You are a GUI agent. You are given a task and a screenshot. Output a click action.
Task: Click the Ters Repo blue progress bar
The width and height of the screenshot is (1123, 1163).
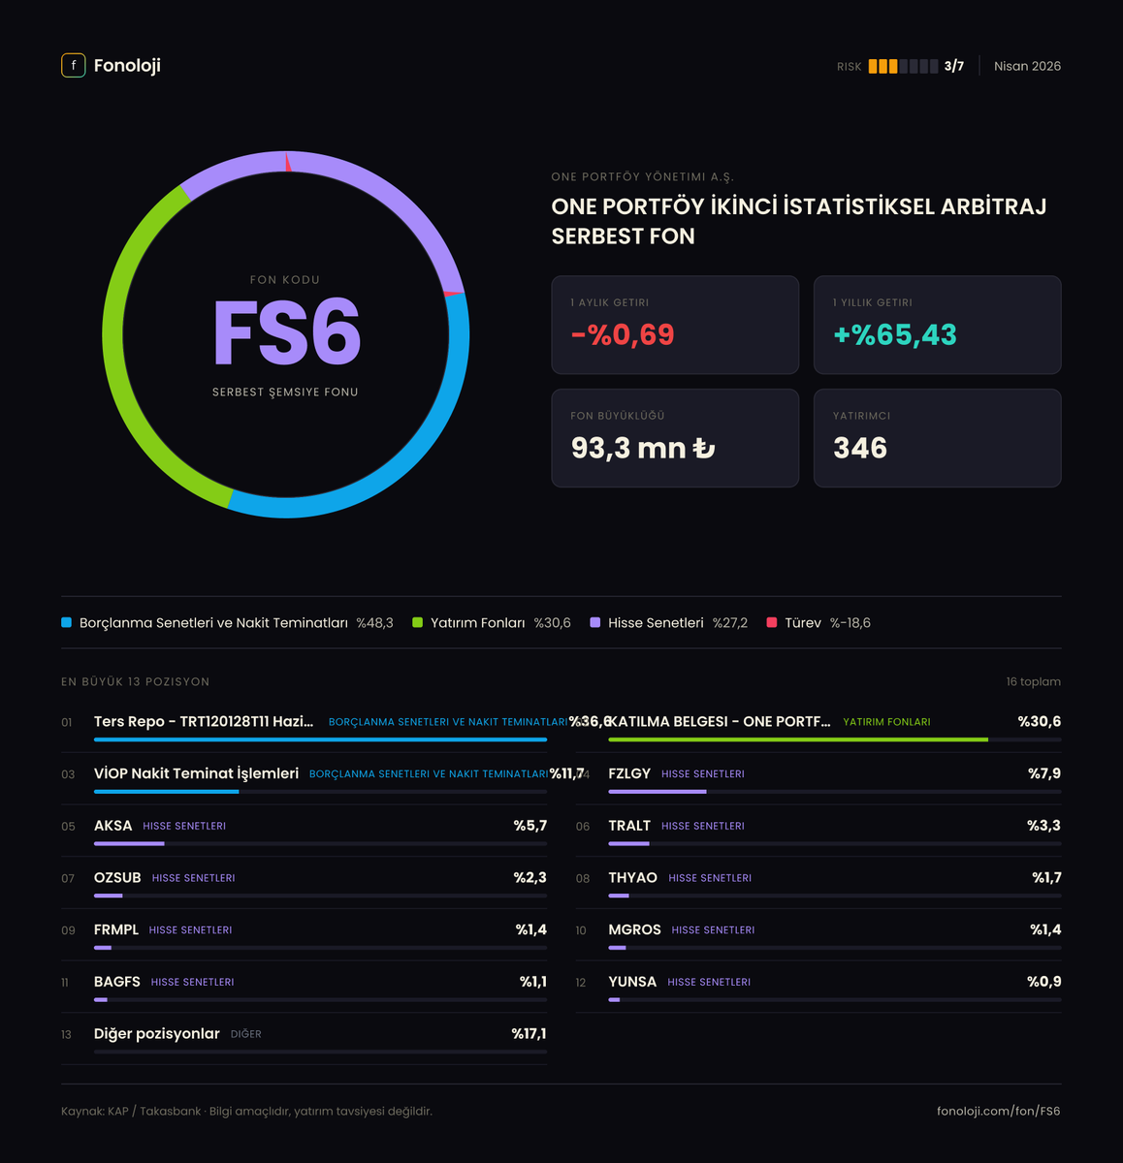pos(320,739)
